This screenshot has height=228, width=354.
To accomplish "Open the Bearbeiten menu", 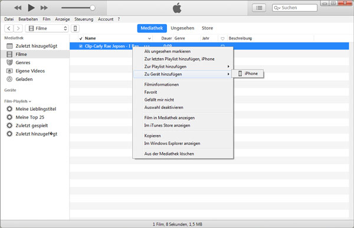I will click(x=28, y=19).
